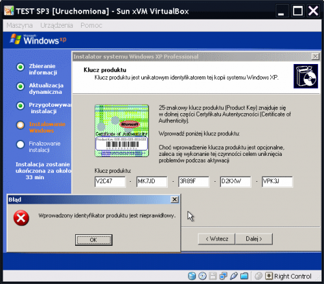Focus the product key field MK7JD
Viewport: 324px width, 284px height.
(x=152, y=181)
